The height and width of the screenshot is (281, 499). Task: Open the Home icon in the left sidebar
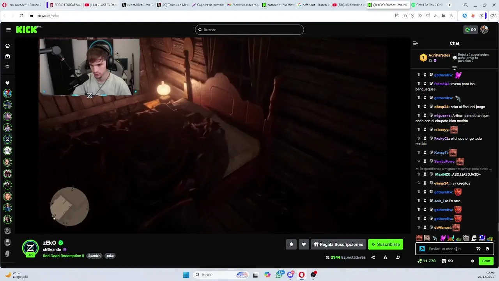(x=7, y=46)
